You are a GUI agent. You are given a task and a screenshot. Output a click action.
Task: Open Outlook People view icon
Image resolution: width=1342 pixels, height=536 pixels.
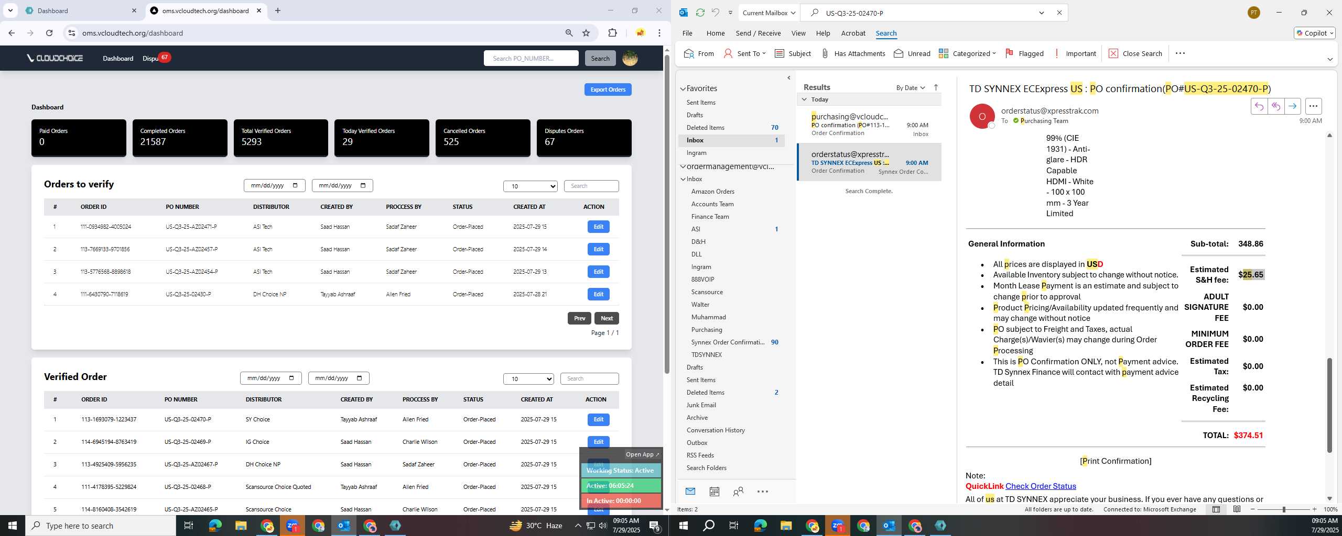[x=738, y=491]
